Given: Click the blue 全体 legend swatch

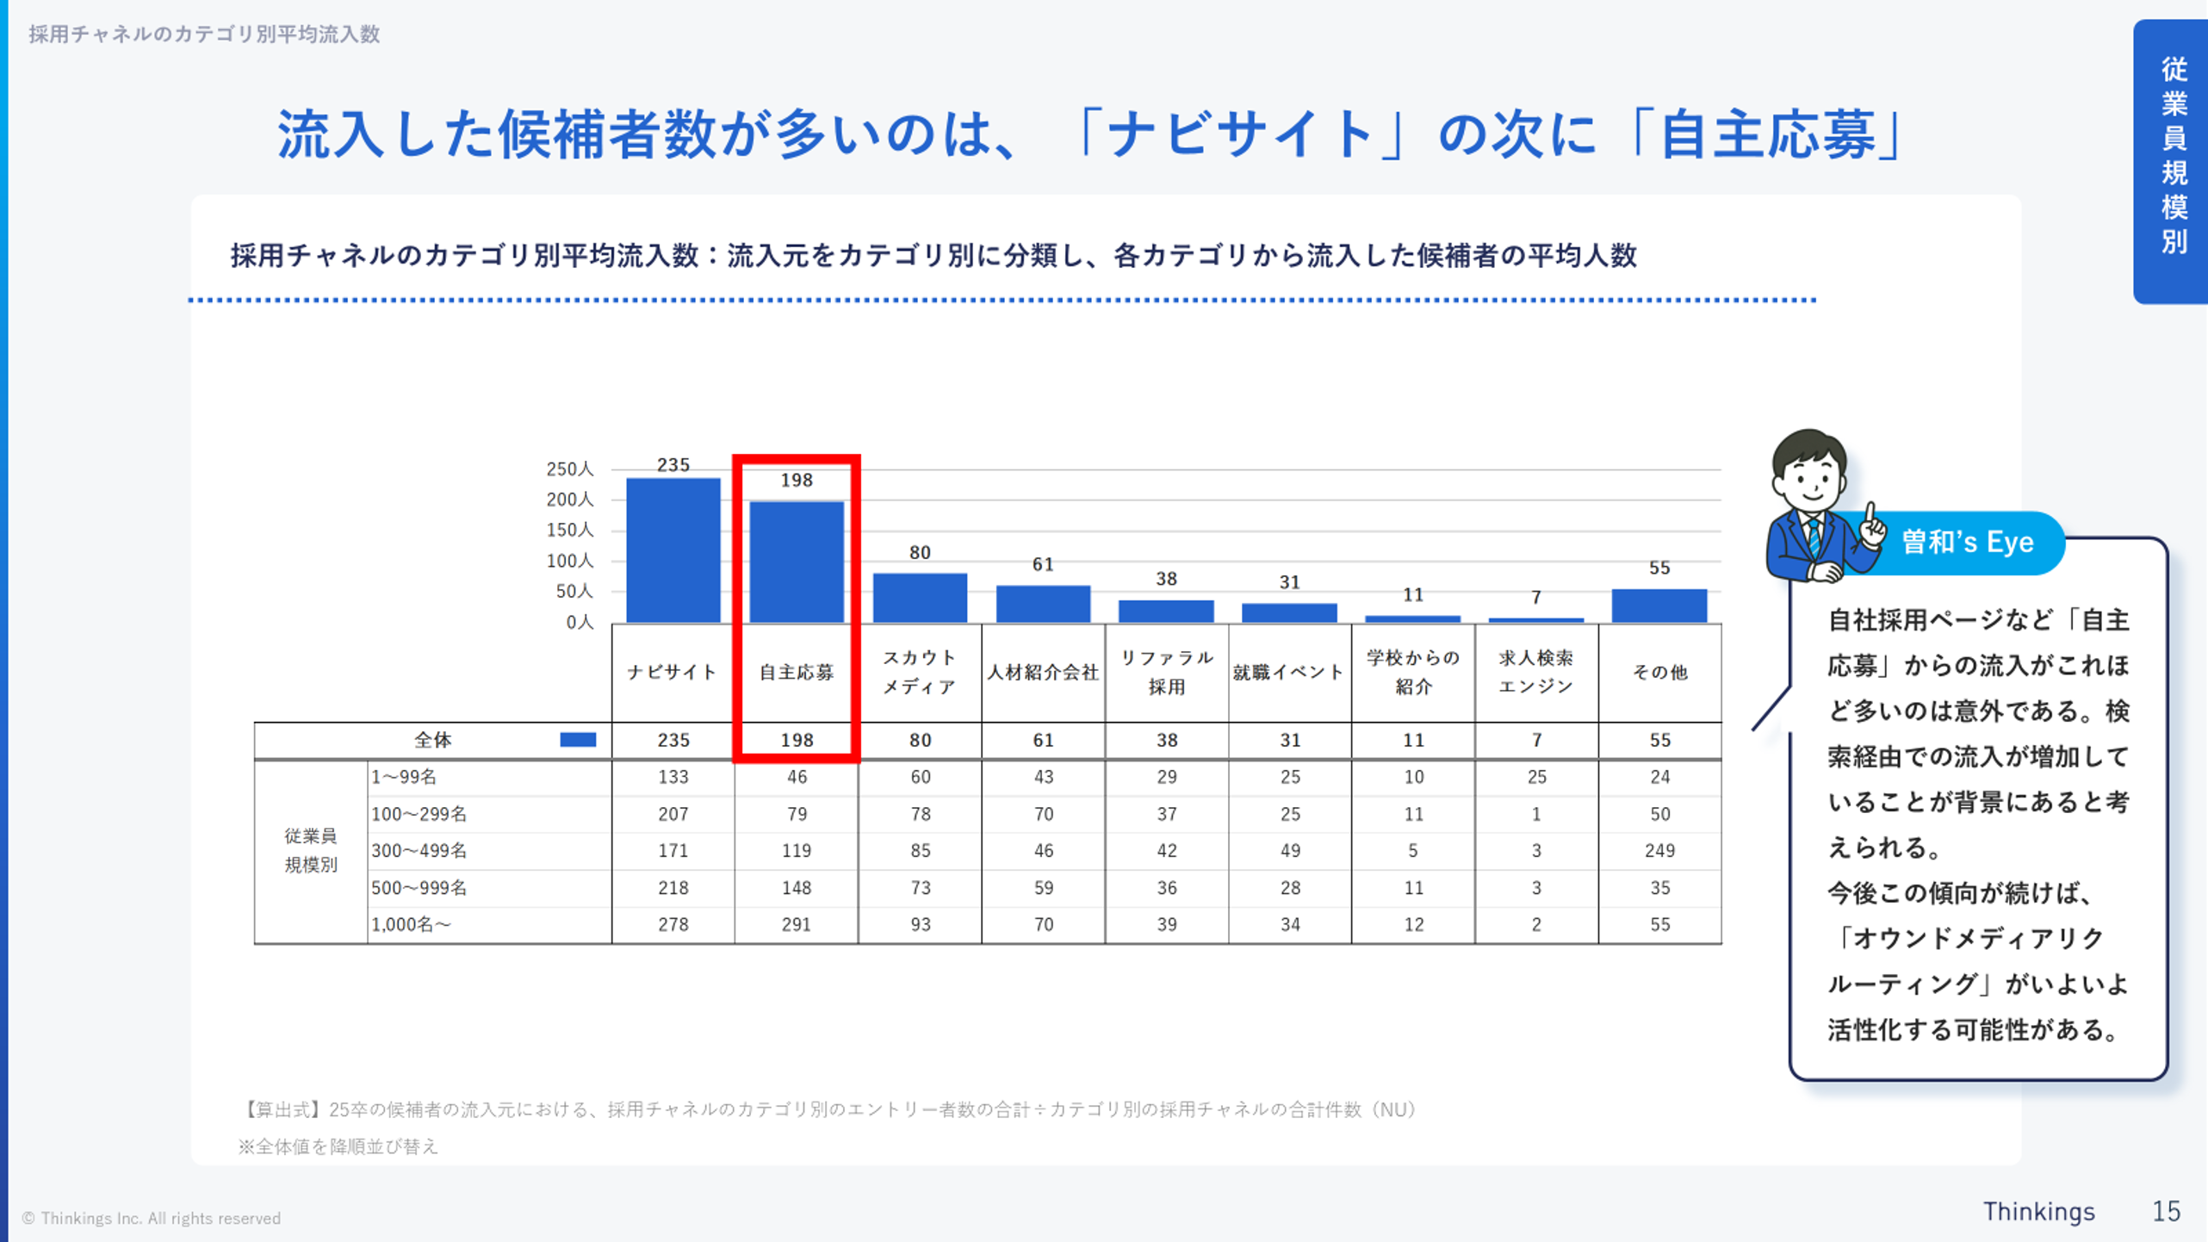Looking at the screenshot, I should [x=578, y=740].
